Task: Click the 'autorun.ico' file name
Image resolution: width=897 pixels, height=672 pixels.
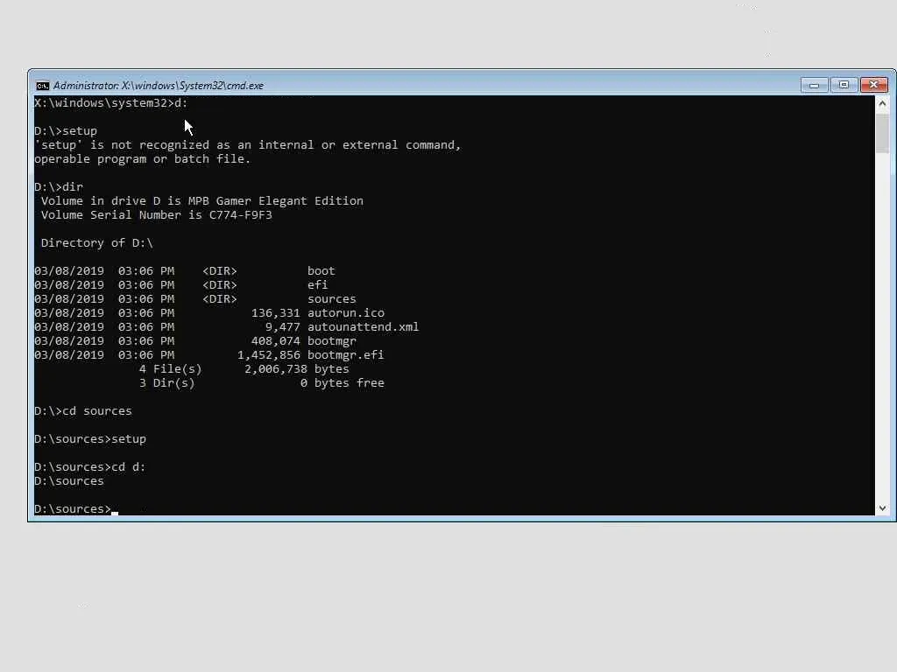Action: click(x=346, y=312)
